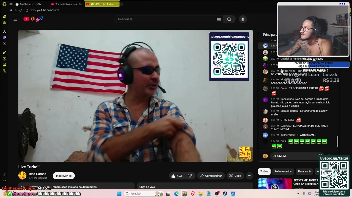
Task: Expand the Principais chat mode dropdown
Action: pyautogui.click(x=270, y=35)
